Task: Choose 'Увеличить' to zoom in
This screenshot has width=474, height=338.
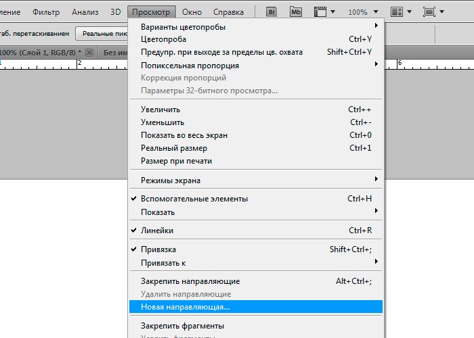Action: click(160, 110)
